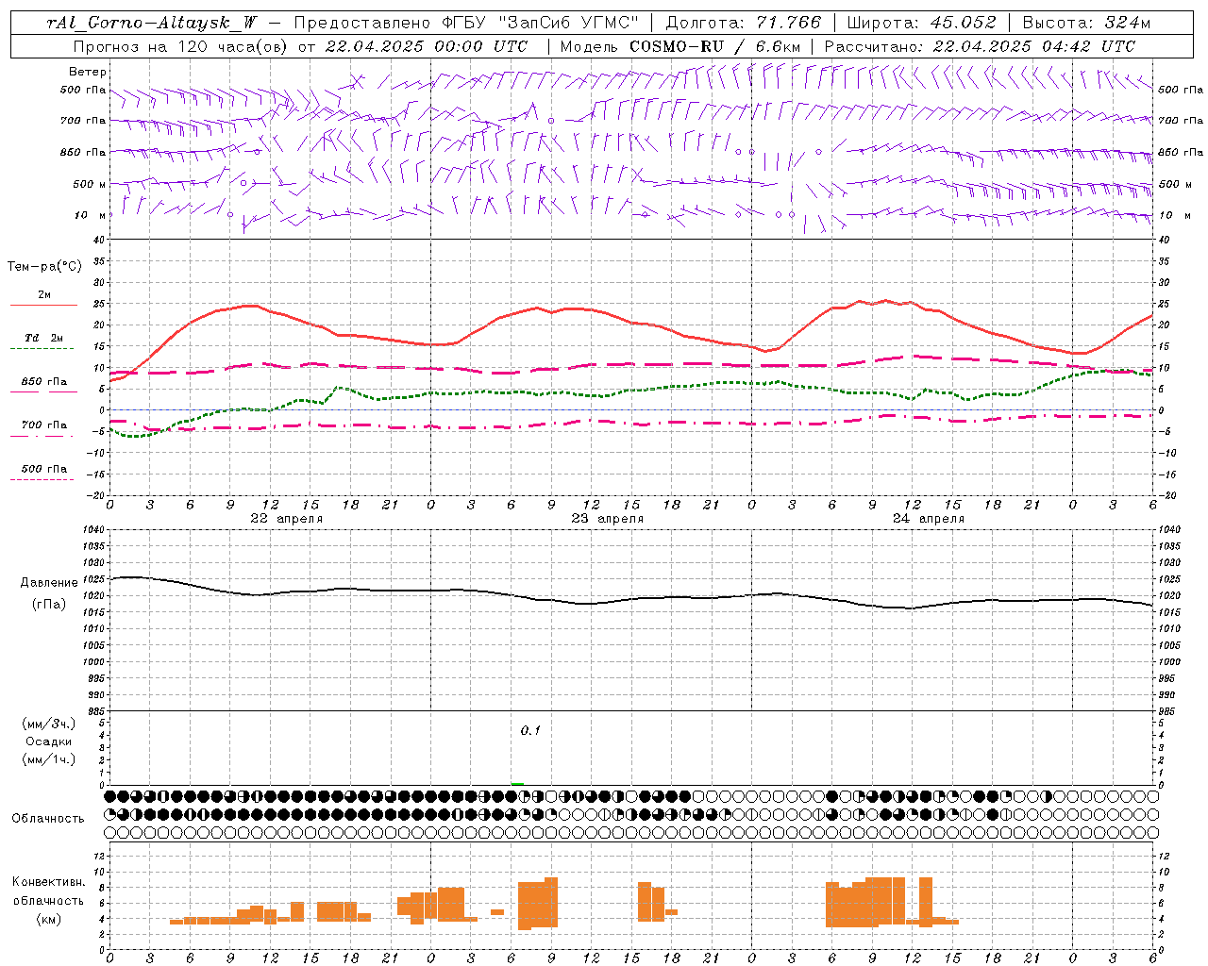Click the station title rAl_Gorno-Altaysk_W

point(152,23)
